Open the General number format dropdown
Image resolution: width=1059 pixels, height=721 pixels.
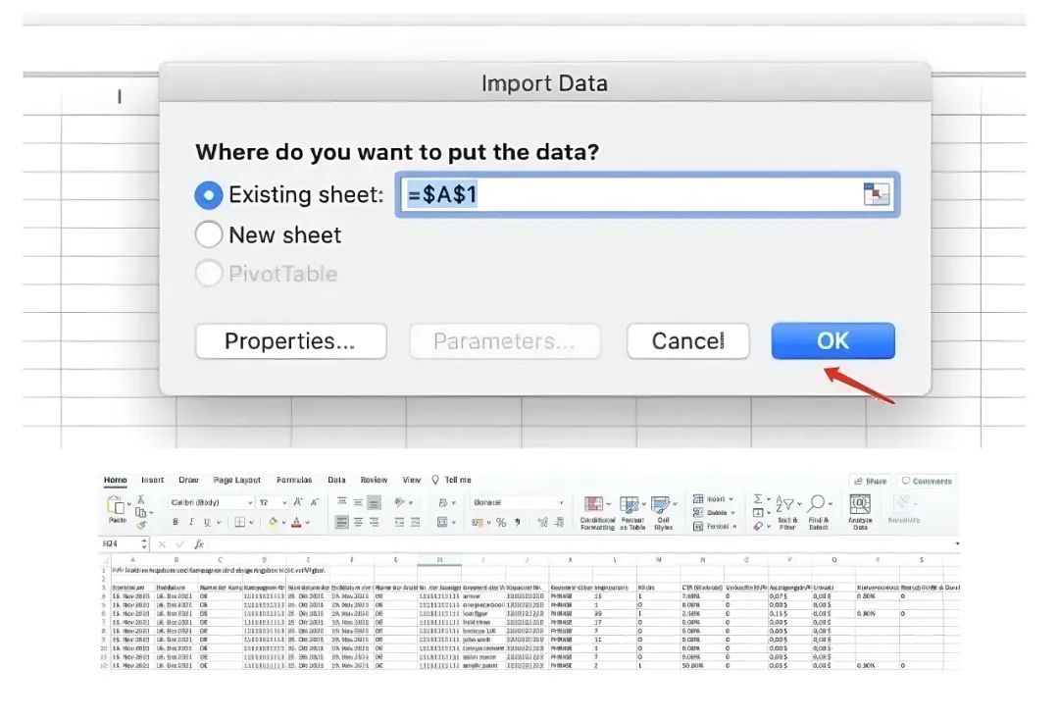pyautogui.click(x=561, y=502)
